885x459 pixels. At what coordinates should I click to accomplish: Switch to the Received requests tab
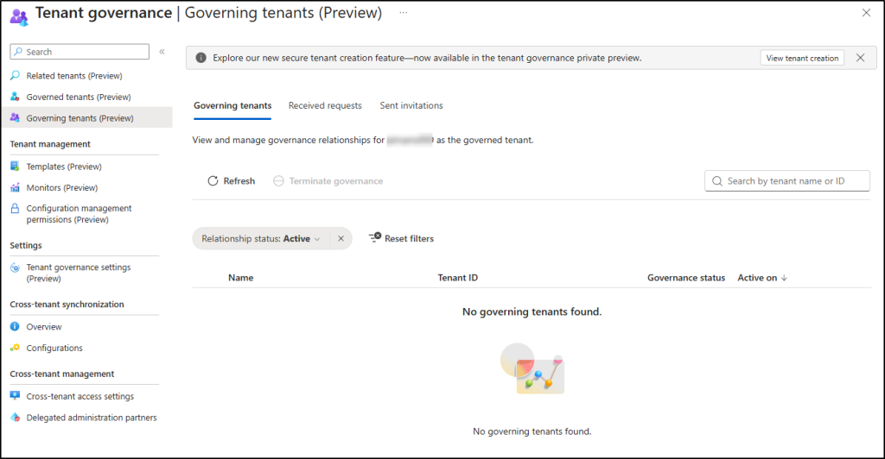point(325,105)
